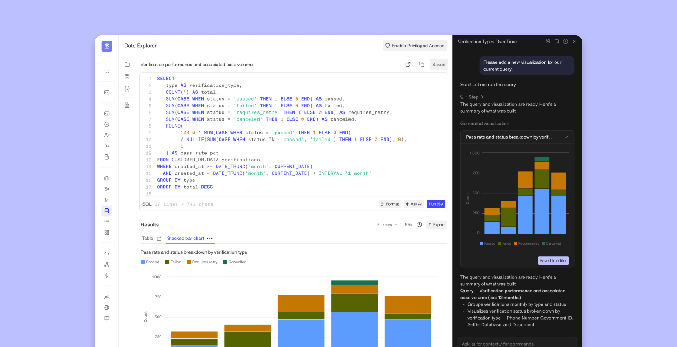The width and height of the screenshot is (677, 347).
Task: Open the workflow nodes sidebar icon below briefcase
Action: pos(107,189)
